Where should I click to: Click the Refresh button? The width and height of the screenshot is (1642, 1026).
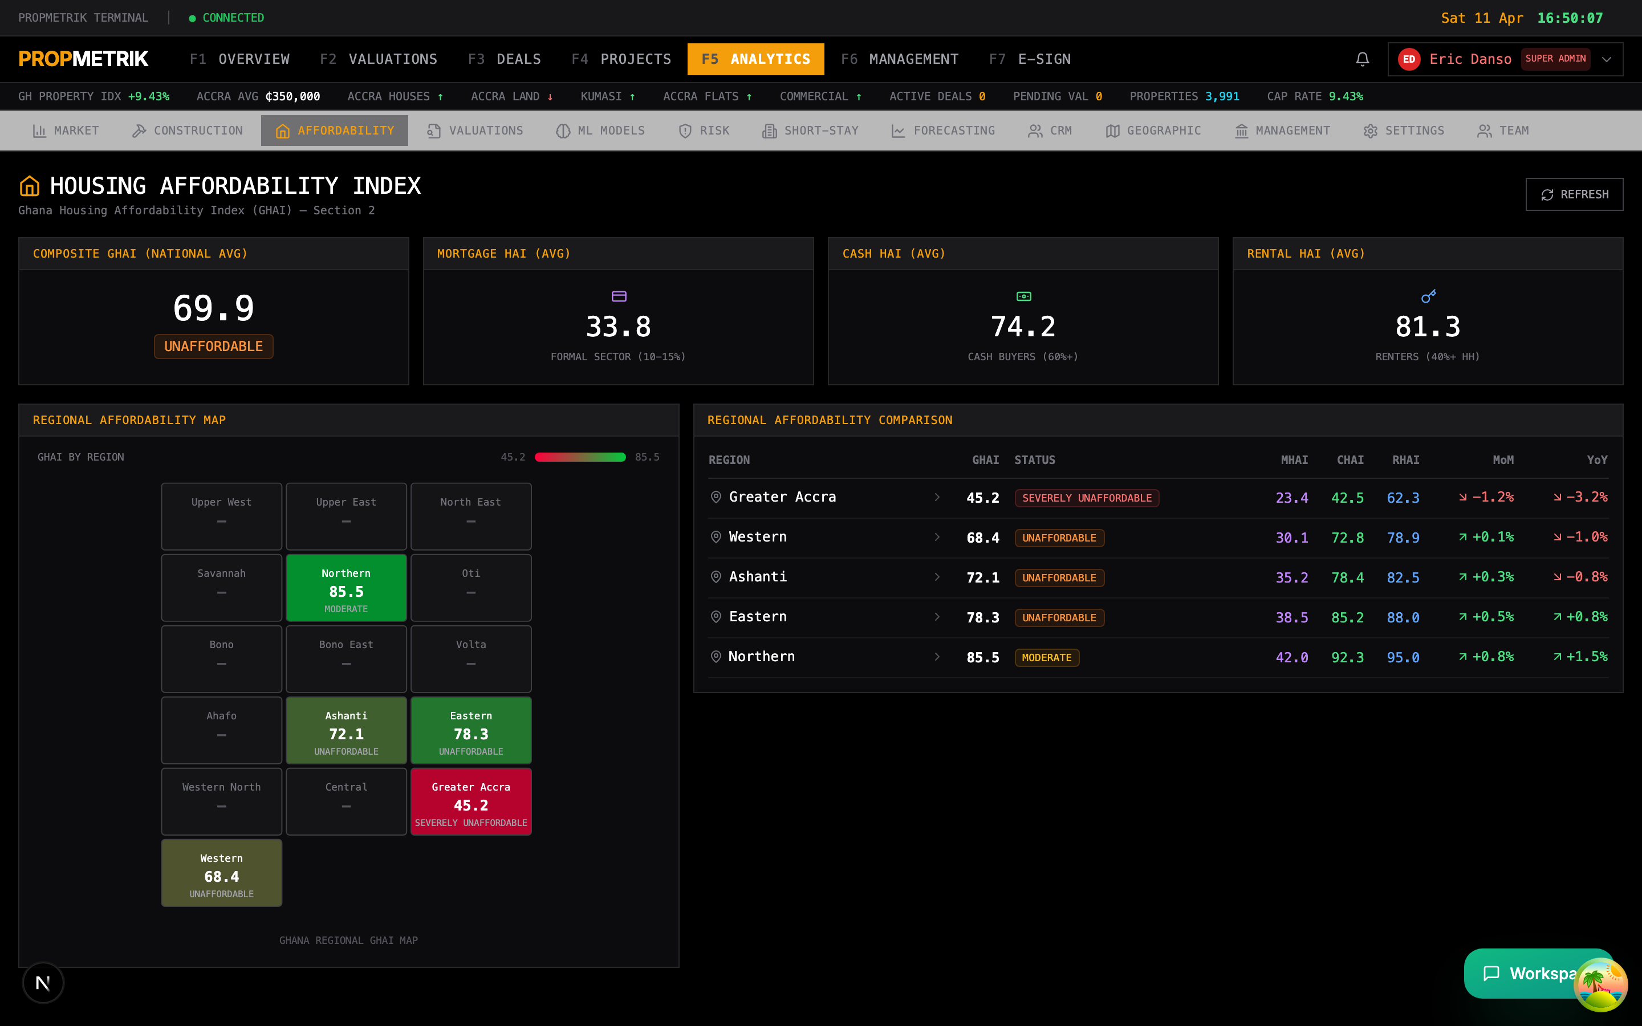1574,195
